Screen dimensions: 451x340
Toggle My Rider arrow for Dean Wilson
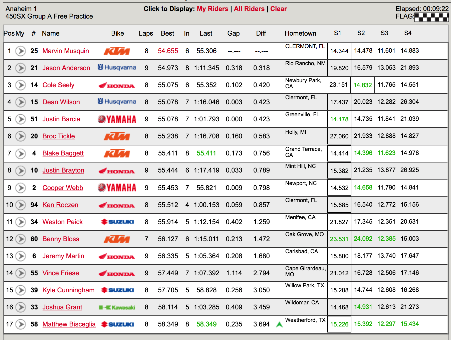(21, 102)
